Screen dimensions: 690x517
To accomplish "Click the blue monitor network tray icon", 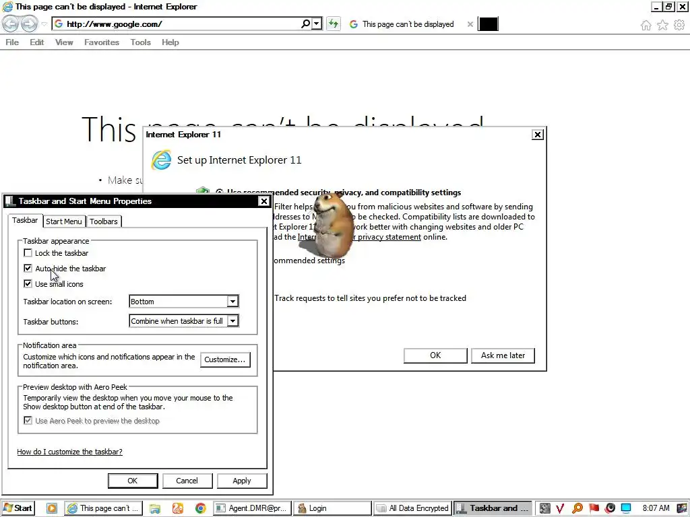I will tap(626, 509).
